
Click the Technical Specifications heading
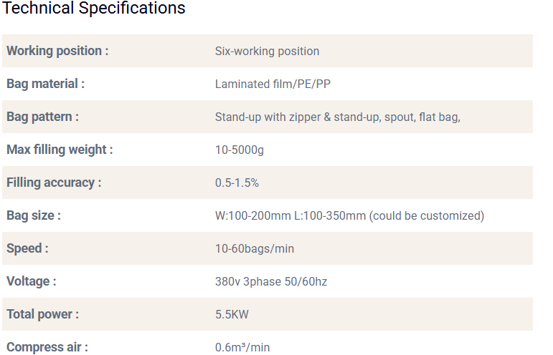point(95,9)
